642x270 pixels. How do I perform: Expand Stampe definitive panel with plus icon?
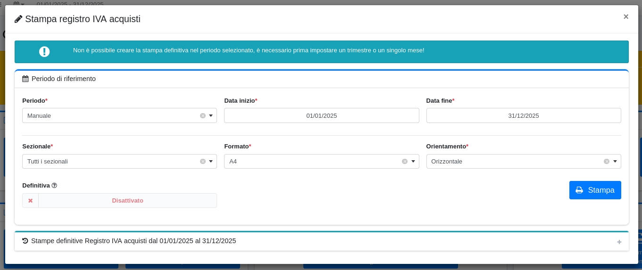click(x=619, y=242)
